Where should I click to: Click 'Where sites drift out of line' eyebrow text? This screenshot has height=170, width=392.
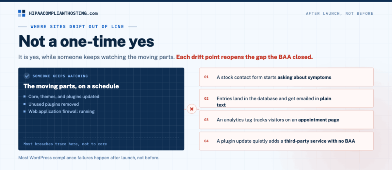[x=77, y=26]
